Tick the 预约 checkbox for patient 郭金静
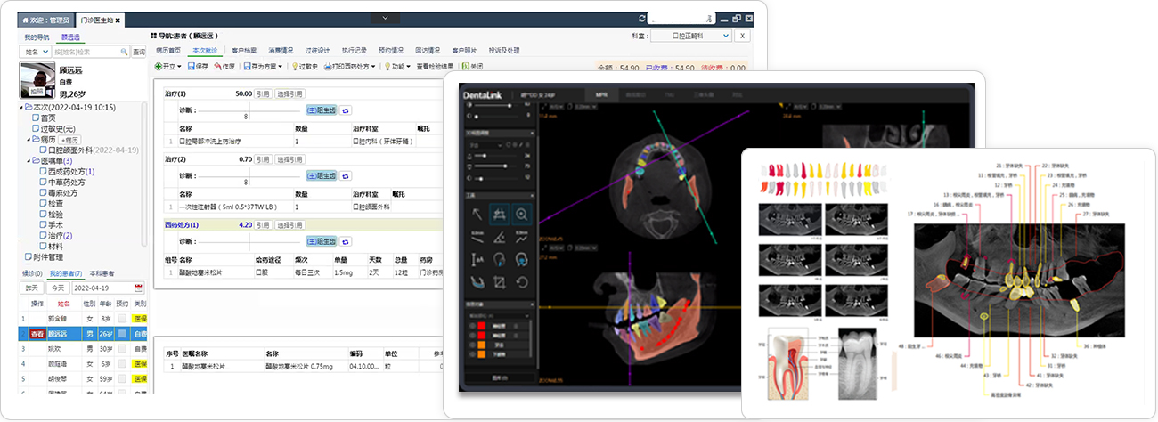Screen dimensions: 1158x422 tap(121, 318)
